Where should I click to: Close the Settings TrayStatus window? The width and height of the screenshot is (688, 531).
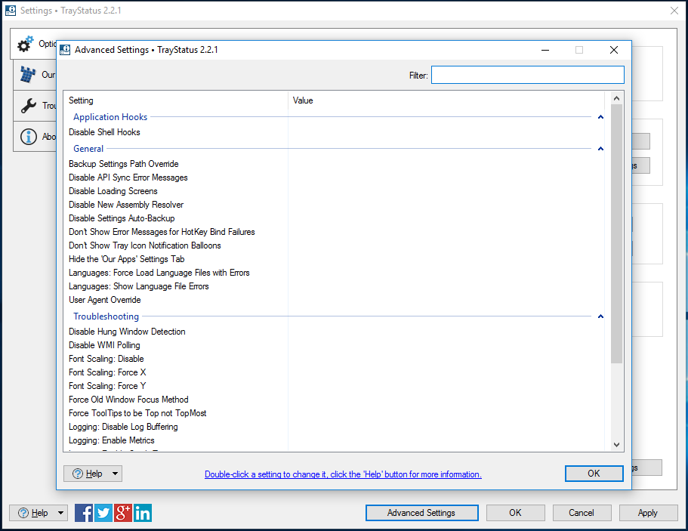[674, 11]
